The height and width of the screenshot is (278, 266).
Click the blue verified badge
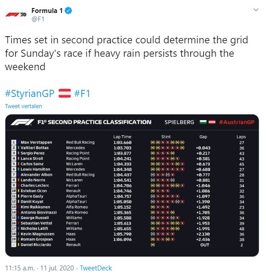68,11
